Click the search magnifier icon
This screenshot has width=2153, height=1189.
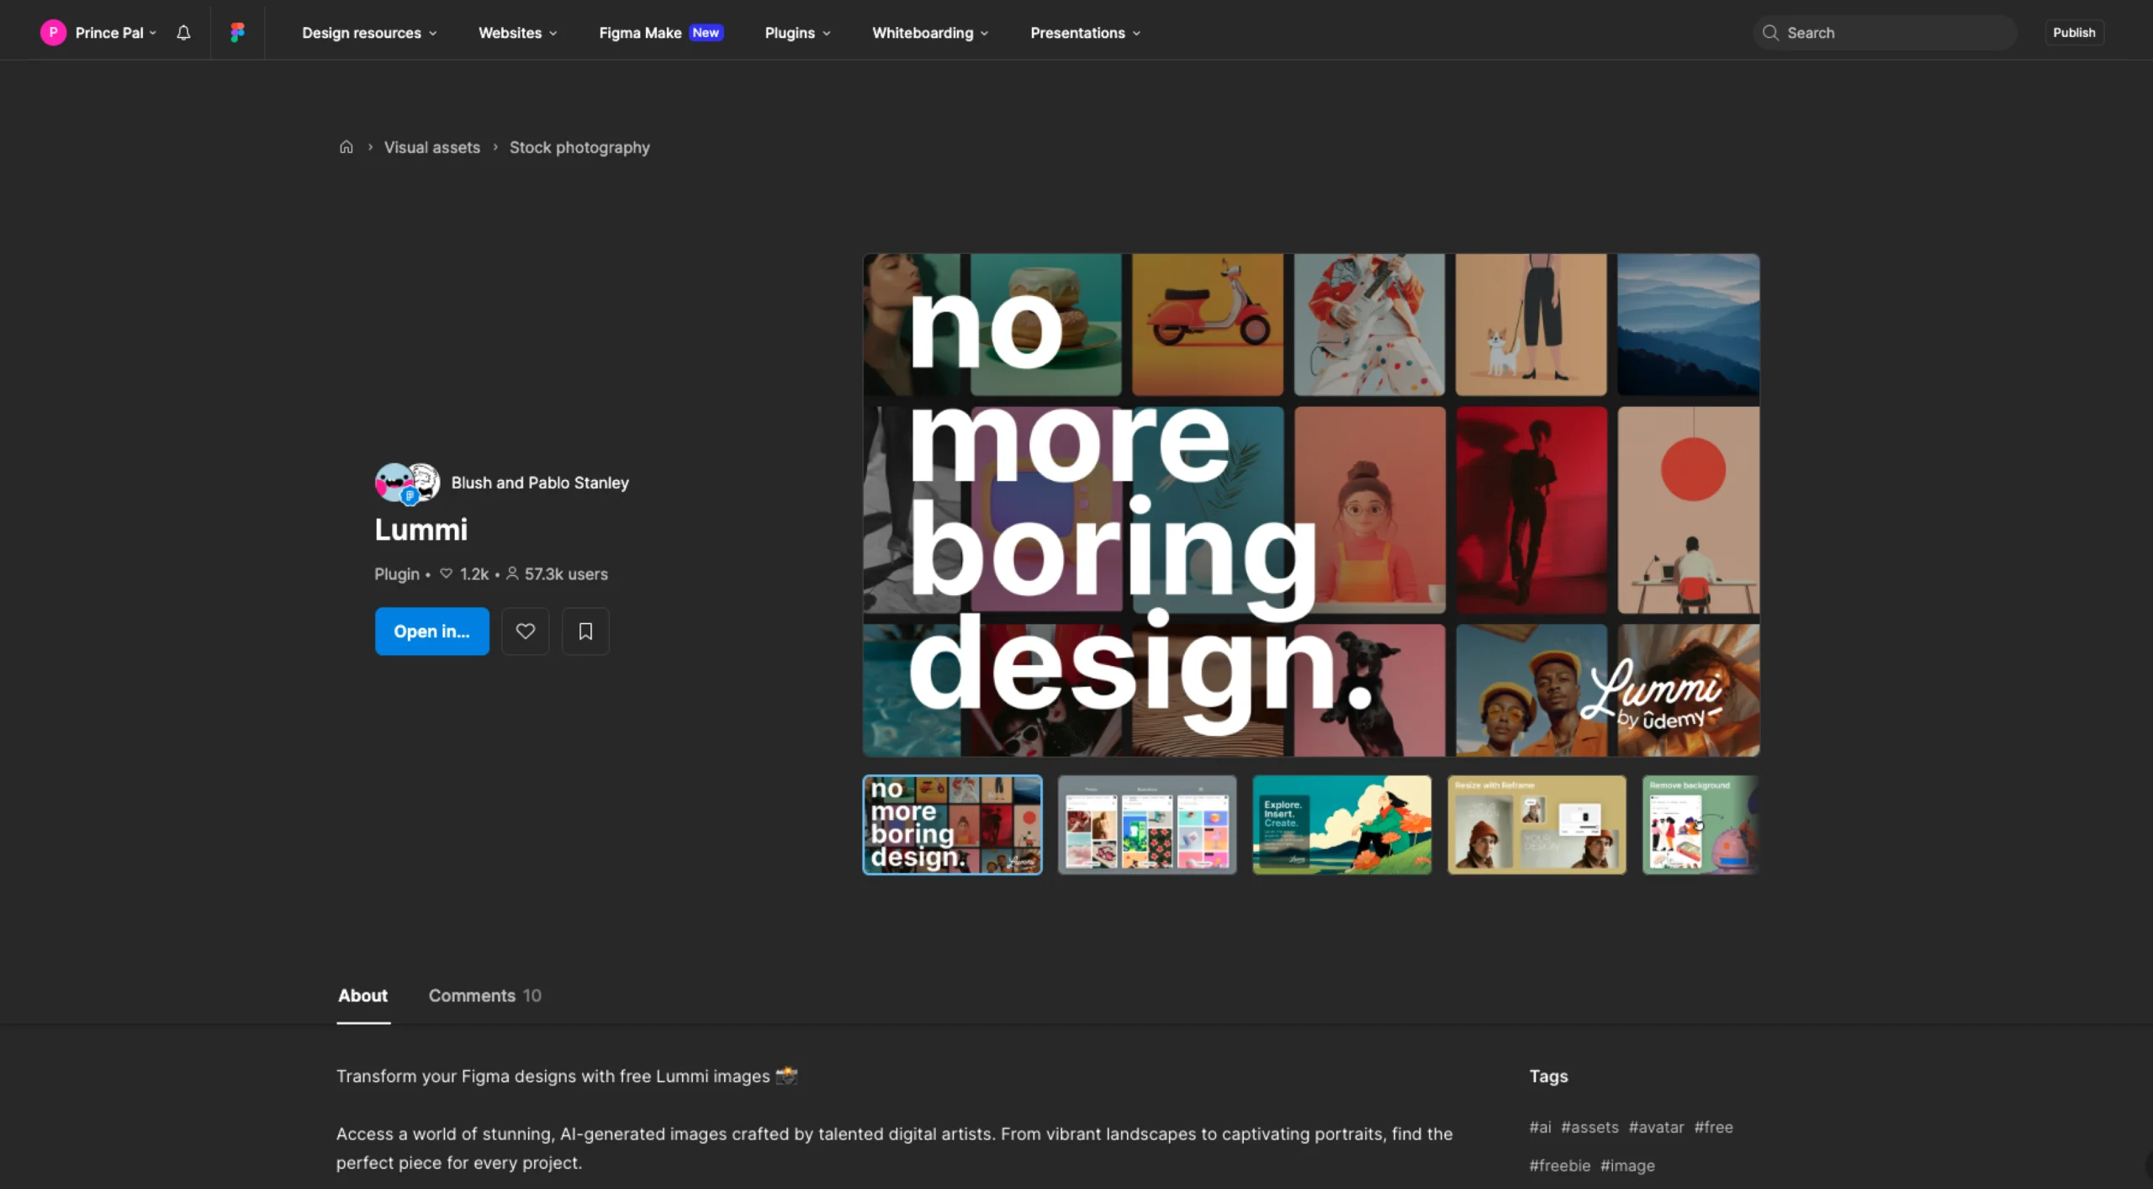pyautogui.click(x=1770, y=33)
